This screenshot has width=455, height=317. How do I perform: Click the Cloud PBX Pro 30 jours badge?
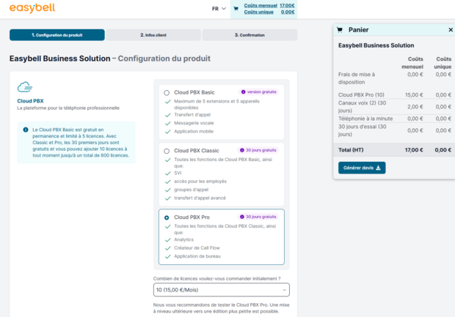coord(259,217)
